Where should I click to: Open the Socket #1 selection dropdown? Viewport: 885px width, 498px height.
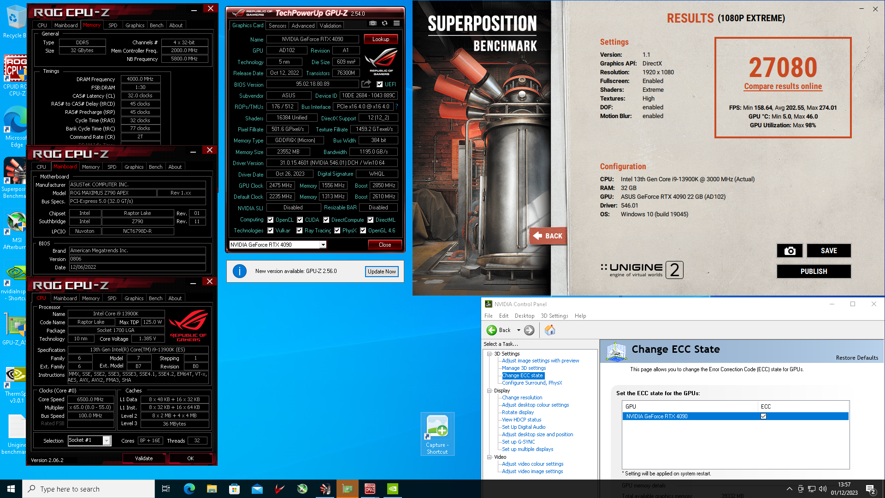click(106, 441)
